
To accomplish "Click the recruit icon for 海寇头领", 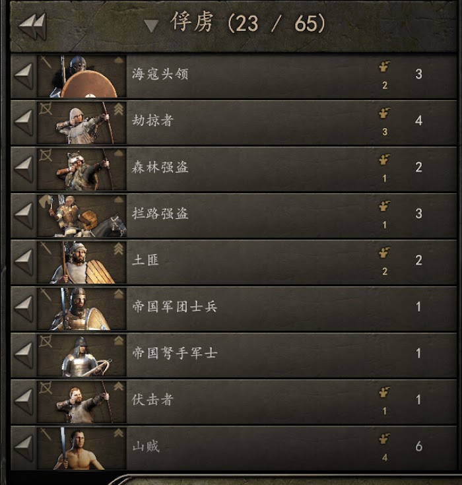I will coord(384,67).
